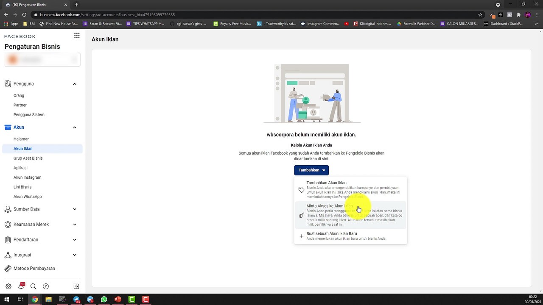Reload the page in Chrome
This screenshot has width=543, height=305.
(24, 14)
